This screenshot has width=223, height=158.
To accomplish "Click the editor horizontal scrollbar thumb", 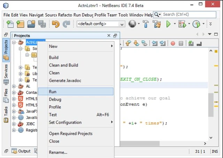I will pos(140,143).
